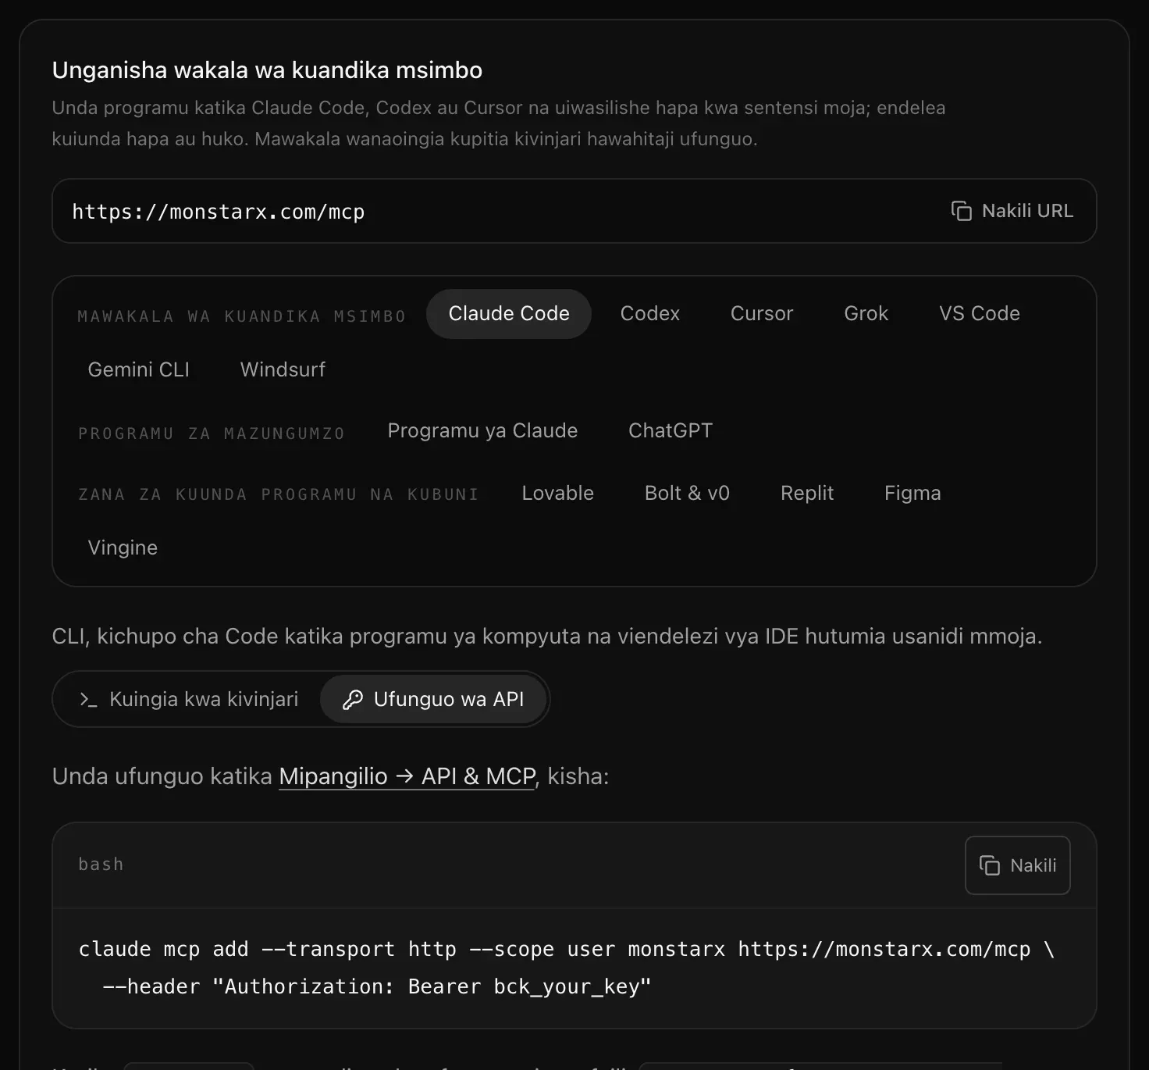
Task: Select the Claude Code tab
Action: (x=509, y=314)
